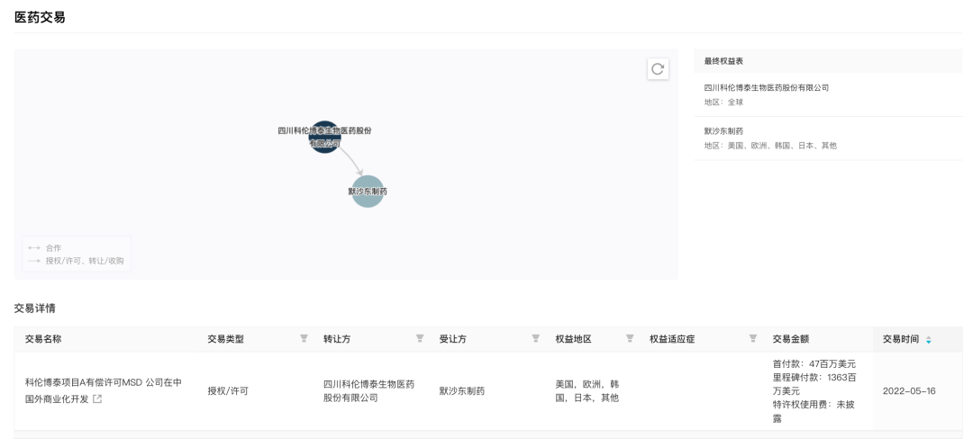Click the arrow edge between graph nodes
This screenshot has width=973, height=447.
tap(351, 161)
